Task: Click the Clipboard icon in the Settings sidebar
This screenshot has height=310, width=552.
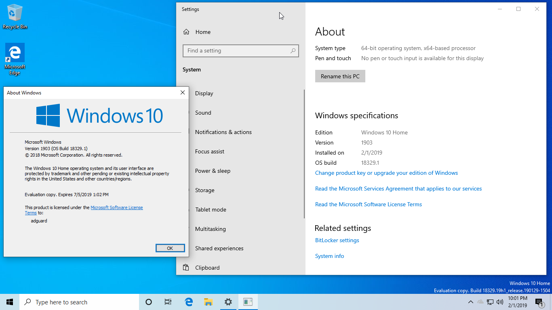Action: pyautogui.click(x=186, y=268)
